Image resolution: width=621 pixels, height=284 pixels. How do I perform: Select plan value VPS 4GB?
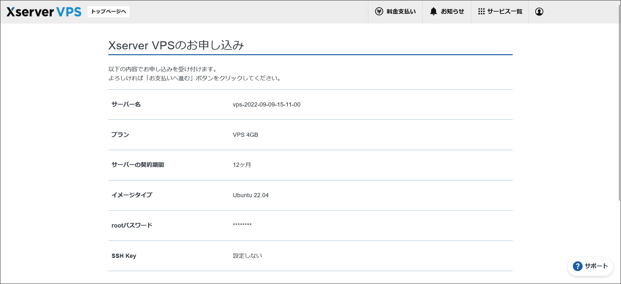pyautogui.click(x=245, y=135)
